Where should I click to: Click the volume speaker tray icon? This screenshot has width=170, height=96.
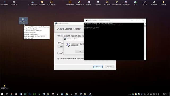[x=144, y=94]
